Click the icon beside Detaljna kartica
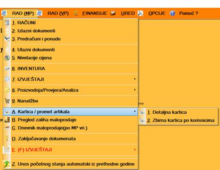This screenshot has height=170, width=220. pos(142,112)
